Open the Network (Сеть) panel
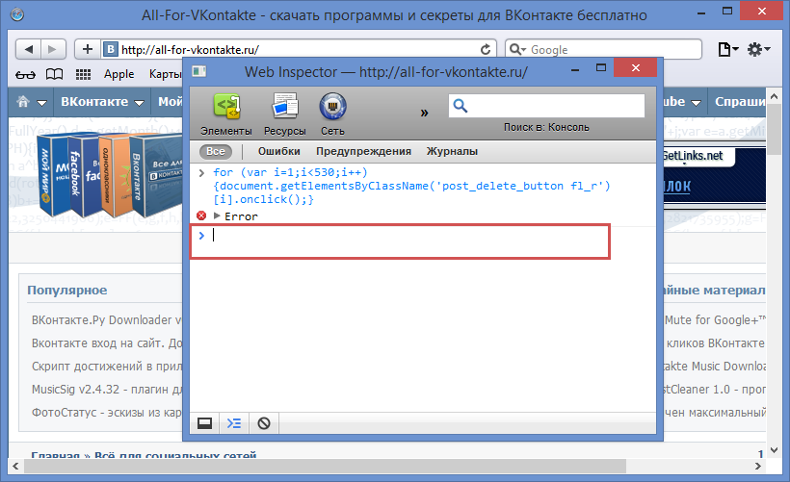Screen dimensions: 790x482 point(332,114)
